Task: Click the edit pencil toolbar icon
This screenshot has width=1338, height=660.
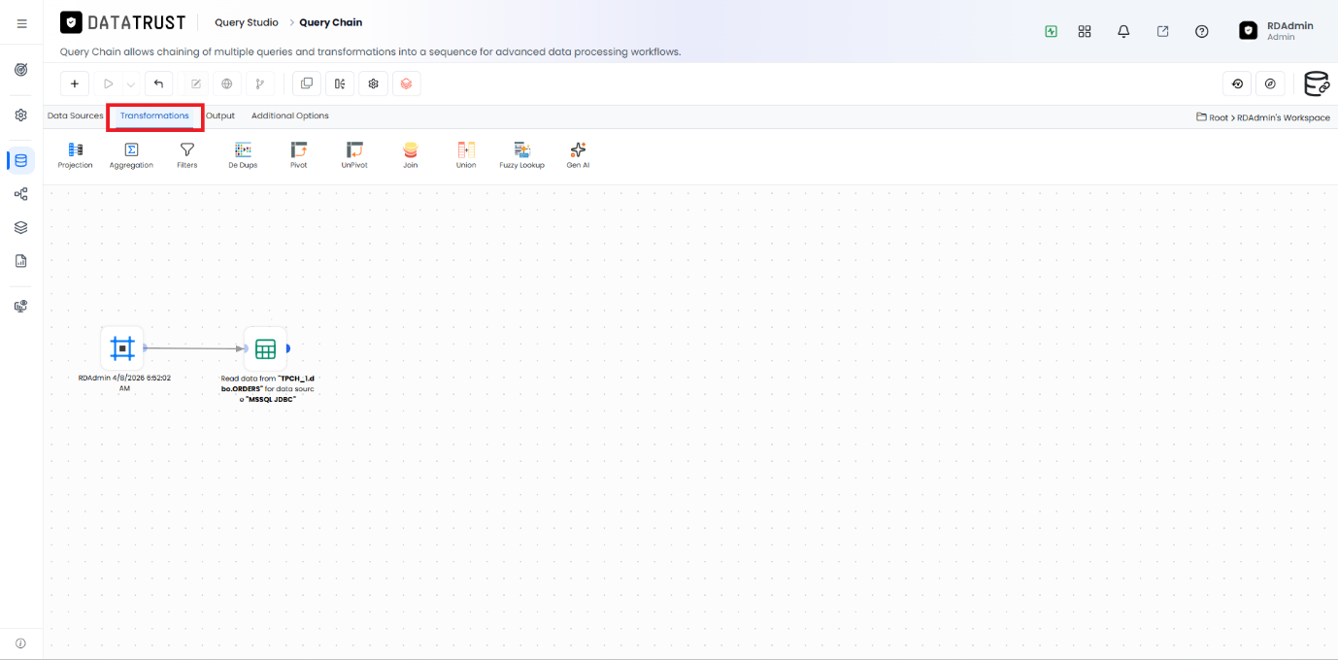Action: click(x=195, y=83)
